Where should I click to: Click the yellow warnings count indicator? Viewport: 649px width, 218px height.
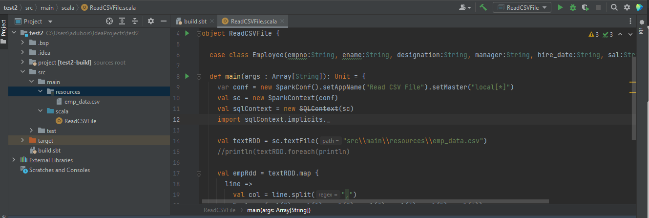(x=594, y=34)
